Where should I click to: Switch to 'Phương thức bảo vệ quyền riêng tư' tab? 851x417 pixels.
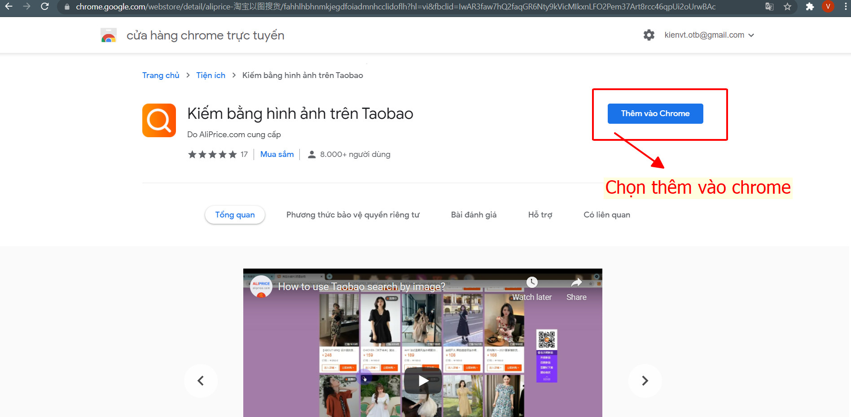click(x=353, y=215)
